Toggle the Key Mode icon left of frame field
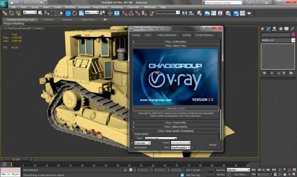Viewport: 297px width, 177px height. coord(254,174)
